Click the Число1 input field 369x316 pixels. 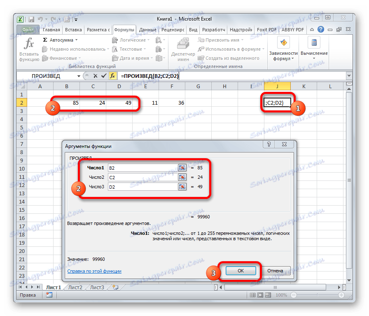(x=143, y=168)
